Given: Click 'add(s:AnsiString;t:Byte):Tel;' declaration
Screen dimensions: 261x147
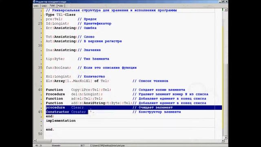Looking at the screenshot, I should (102, 103).
